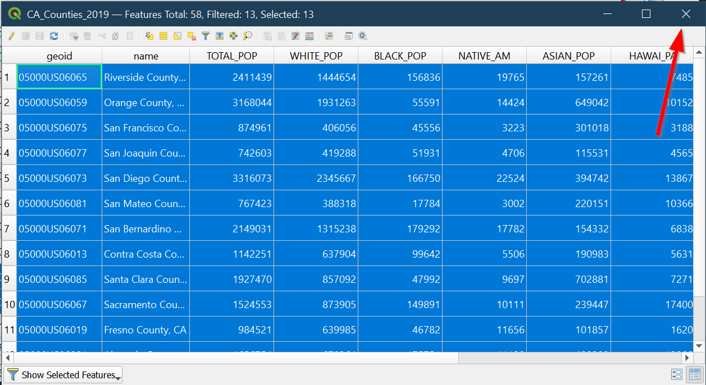Click the horizontal scrollbar right arrow
This screenshot has height=385, width=706.
click(x=686, y=357)
